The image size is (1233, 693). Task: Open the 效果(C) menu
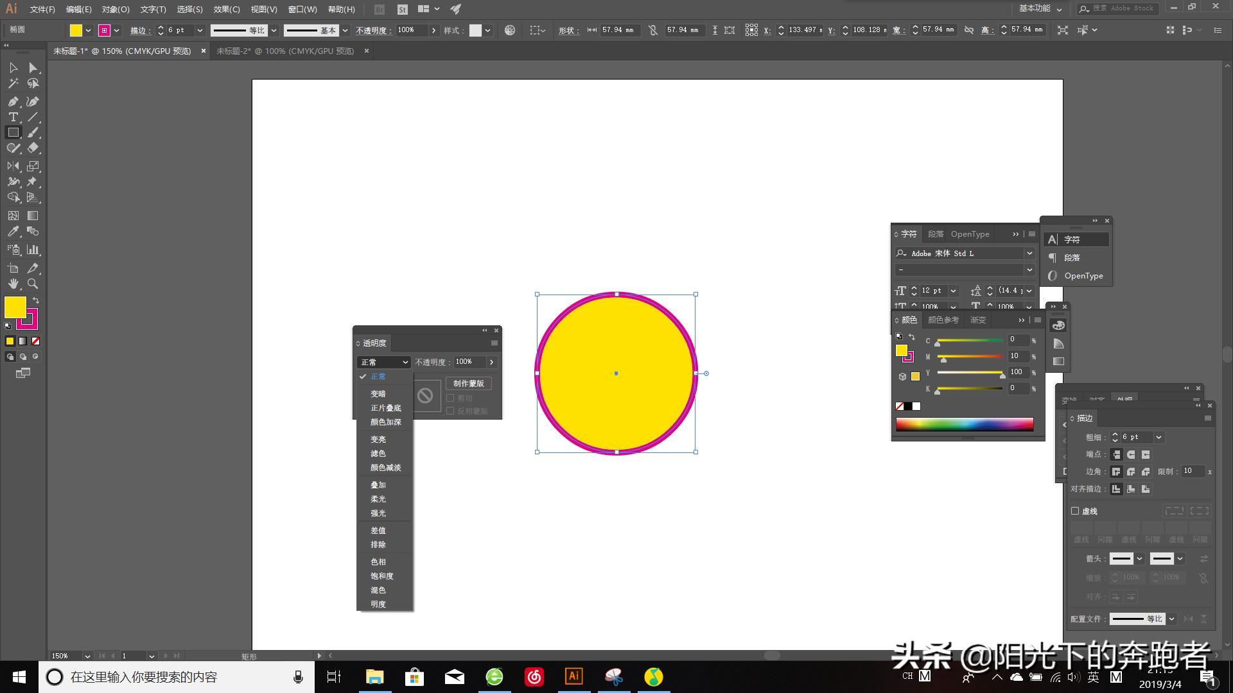226,9
